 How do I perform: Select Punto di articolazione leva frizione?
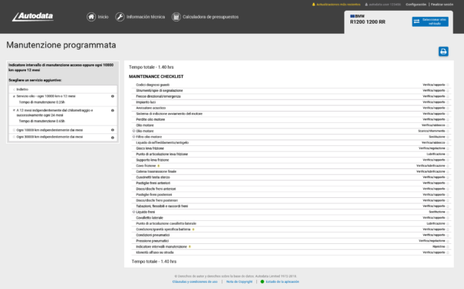click(162, 154)
